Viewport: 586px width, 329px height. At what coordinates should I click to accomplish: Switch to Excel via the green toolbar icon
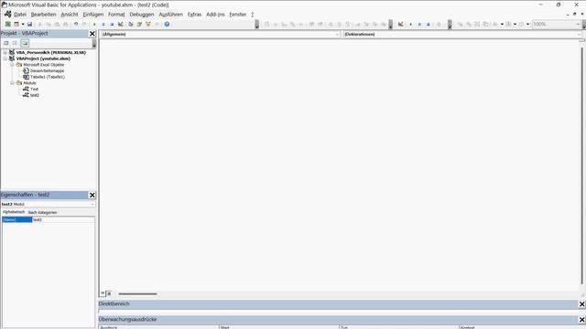7,25
